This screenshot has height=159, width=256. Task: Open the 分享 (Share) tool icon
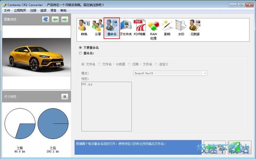(x=98, y=28)
